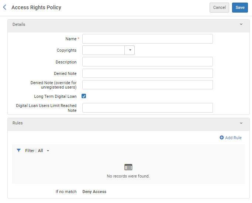Screen dimensions: 252x203
Task: Click the Add Rule link
Action: tap(233, 138)
